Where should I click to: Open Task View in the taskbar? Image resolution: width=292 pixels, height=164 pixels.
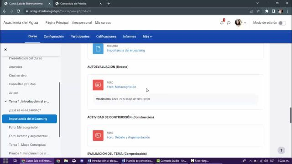tap(15, 161)
